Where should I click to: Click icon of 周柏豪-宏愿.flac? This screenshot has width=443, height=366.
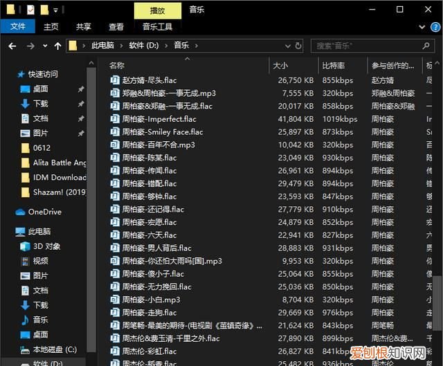(x=115, y=222)
